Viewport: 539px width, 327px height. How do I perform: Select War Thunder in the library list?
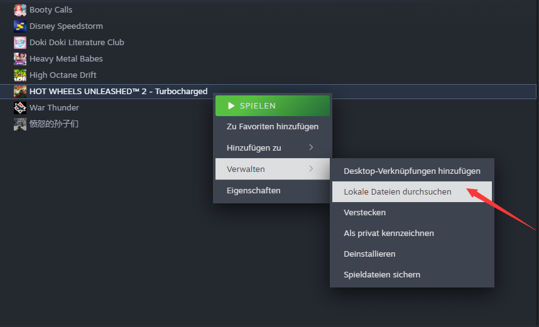point(54,108)
